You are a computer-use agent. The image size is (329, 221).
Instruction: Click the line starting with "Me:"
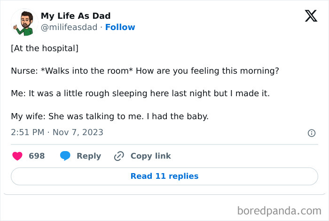(140, 93)
